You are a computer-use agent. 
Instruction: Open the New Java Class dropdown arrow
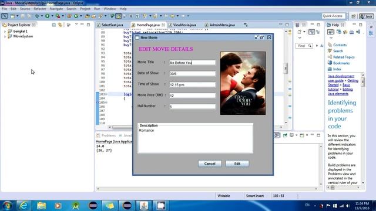[81, 16]
